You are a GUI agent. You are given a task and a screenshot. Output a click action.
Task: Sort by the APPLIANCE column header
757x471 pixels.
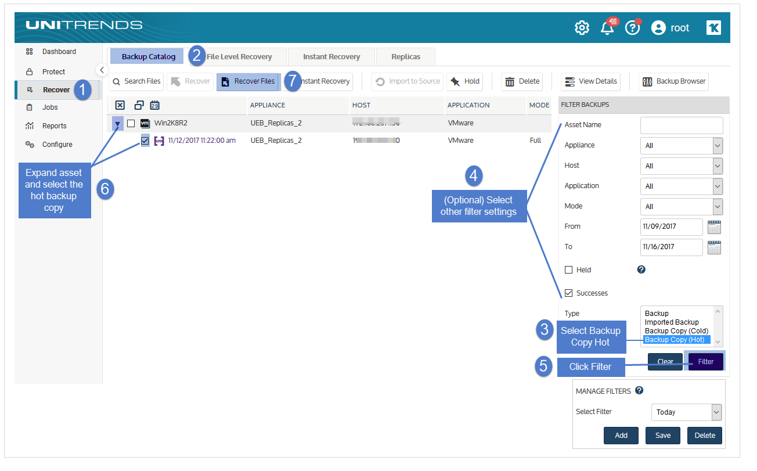click(x=268, y=105)
